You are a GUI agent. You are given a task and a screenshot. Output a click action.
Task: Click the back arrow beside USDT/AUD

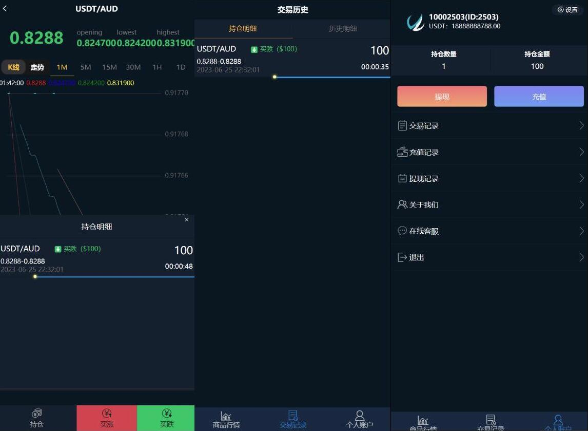point(5,8)
